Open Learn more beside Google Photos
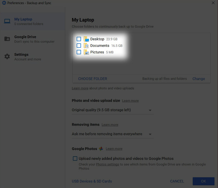This screenshot has height=188, width=218. point(114,149)
